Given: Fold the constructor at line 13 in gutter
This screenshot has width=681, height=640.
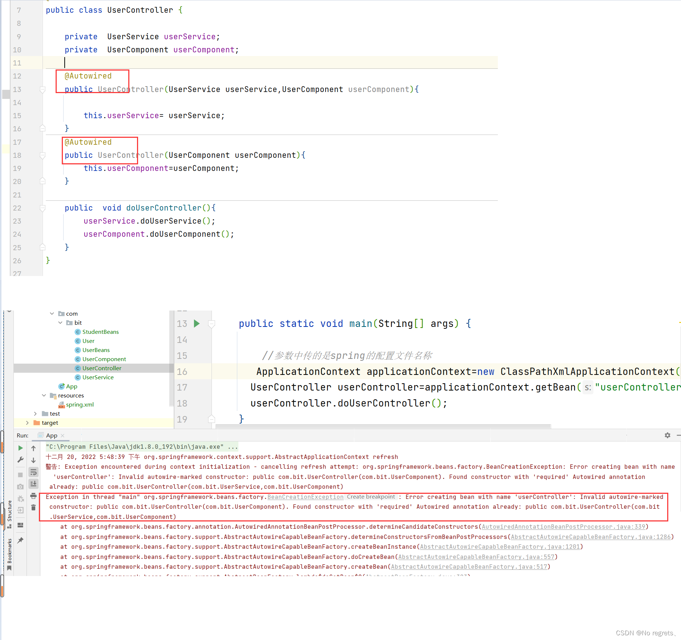Looking at the screenshot, I should point(43,89).
